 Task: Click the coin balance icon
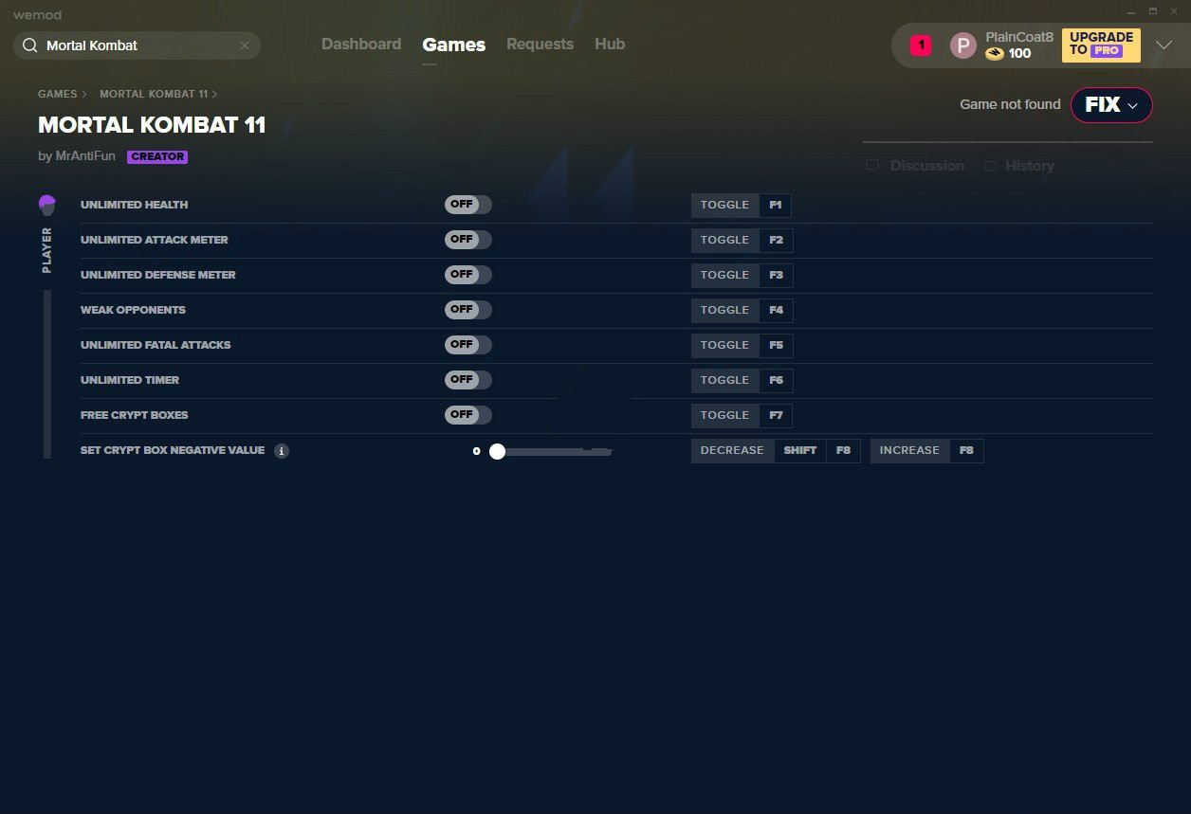(994, 54)
